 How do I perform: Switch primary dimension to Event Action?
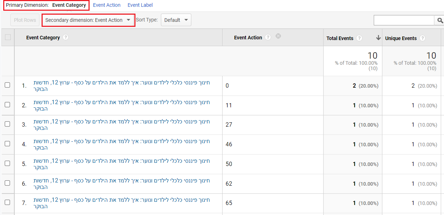(x=107, y=5)
